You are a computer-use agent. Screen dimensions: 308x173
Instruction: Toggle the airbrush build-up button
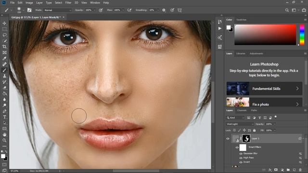[x=129, y=10]
